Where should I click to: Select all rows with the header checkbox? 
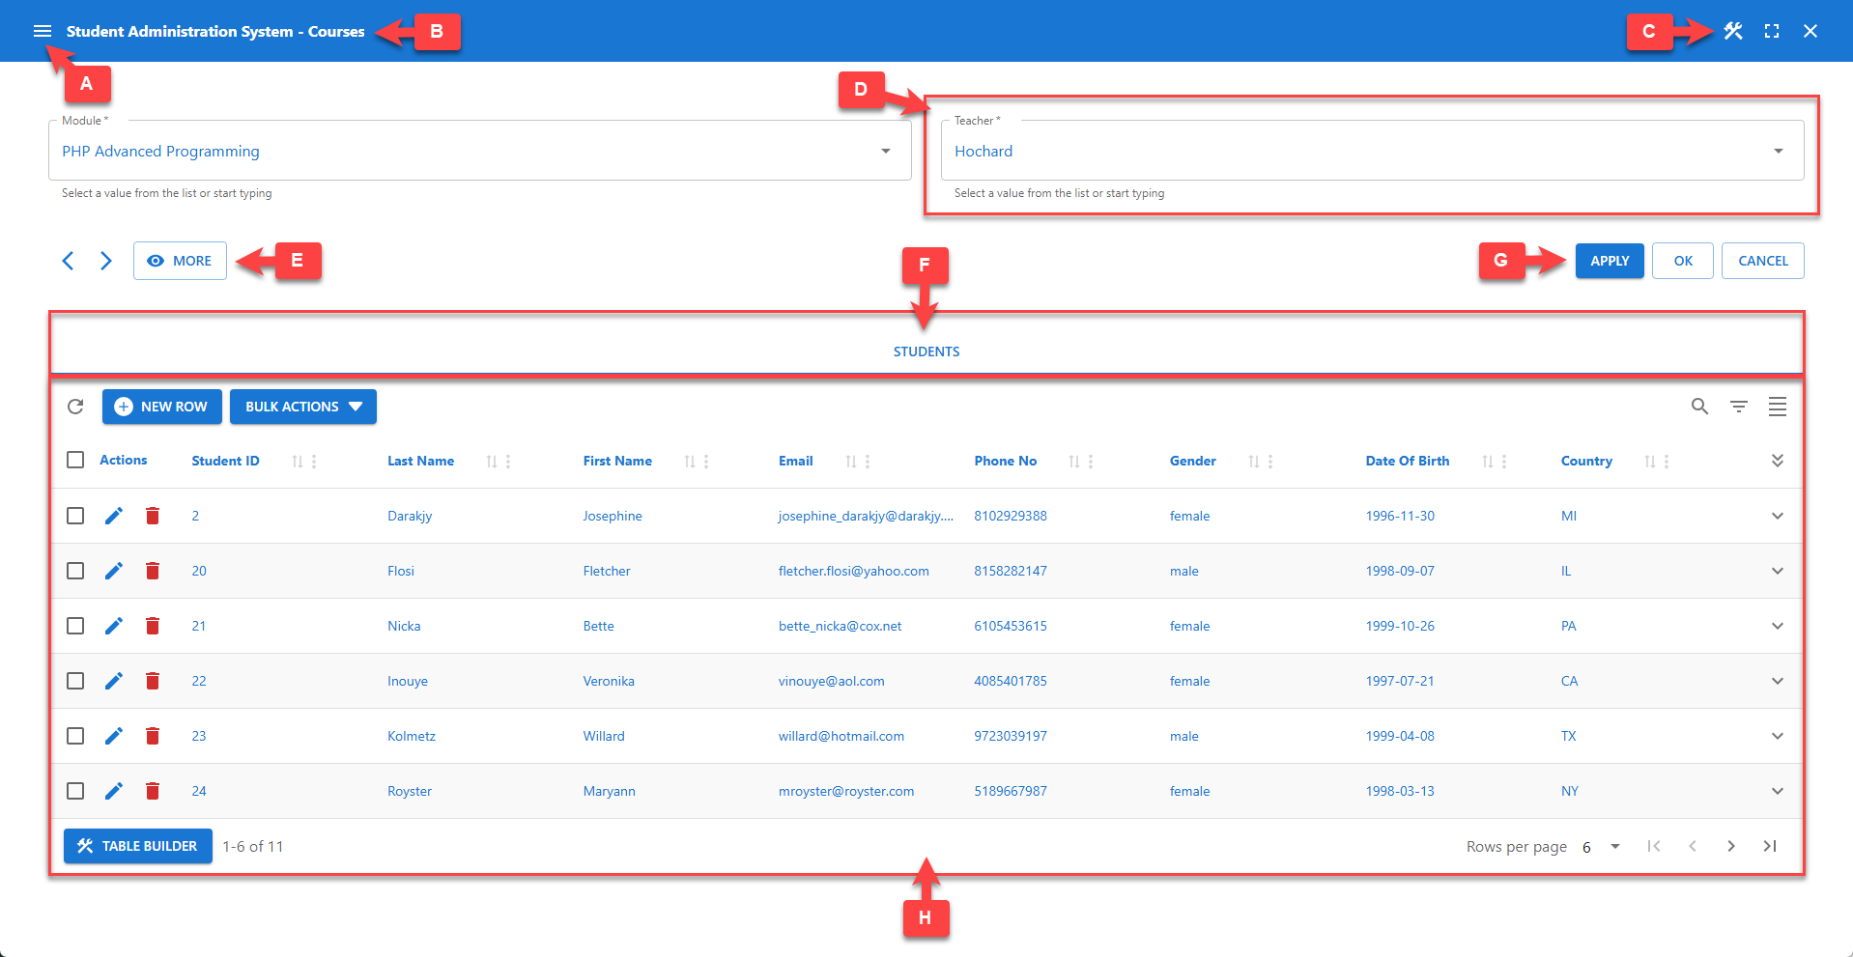75,460
